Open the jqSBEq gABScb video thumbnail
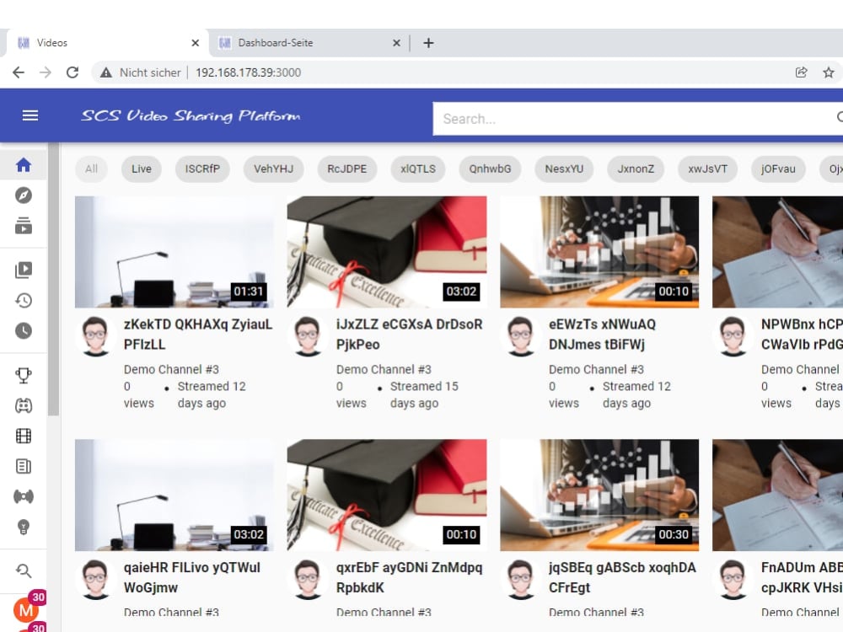Image resolution: width=843 pixels, height=632 pixels. pyautogui.click(x=599, y=495)
